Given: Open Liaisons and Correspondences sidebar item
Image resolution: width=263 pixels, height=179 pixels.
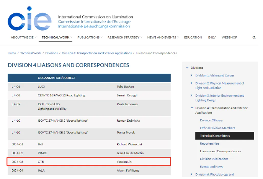Looking at the screenshot, I should point(220,151).
